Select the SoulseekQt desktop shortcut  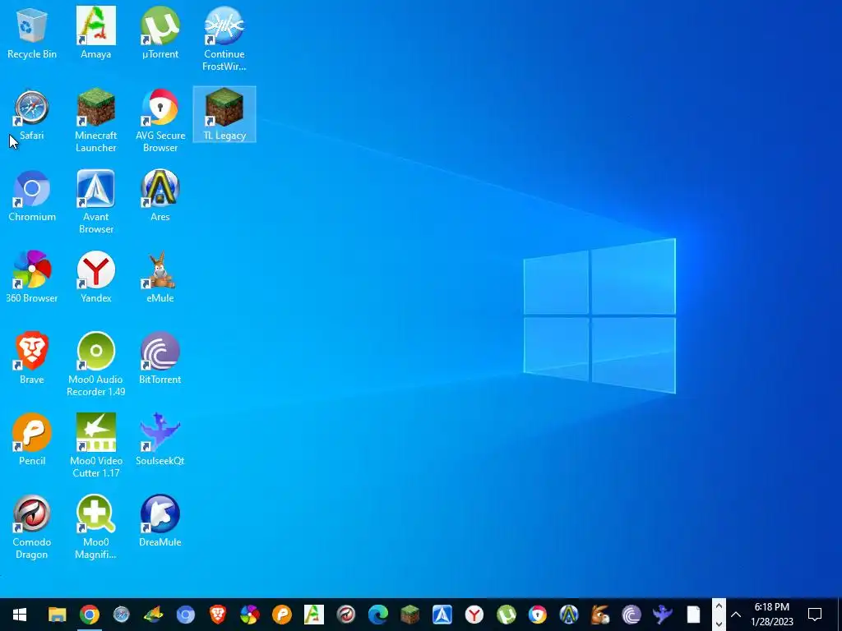pyautogui.click(x=160, y=440)
